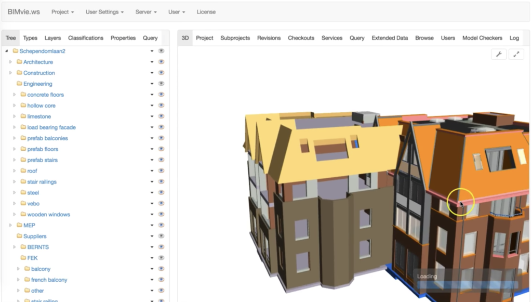Show the Architecture group using its eye toggle

click(161, 62)
